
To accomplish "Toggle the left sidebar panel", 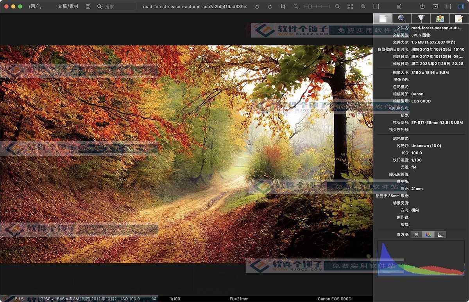I will coord(448,7).
